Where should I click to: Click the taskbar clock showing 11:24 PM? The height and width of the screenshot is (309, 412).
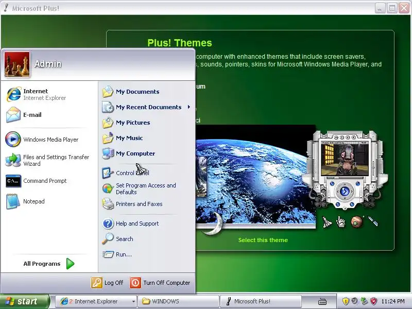point(393,301)
